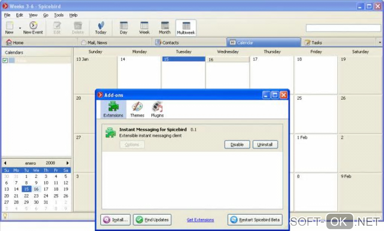
Task: Click the Options button for the extension
Action: (132, 145)
